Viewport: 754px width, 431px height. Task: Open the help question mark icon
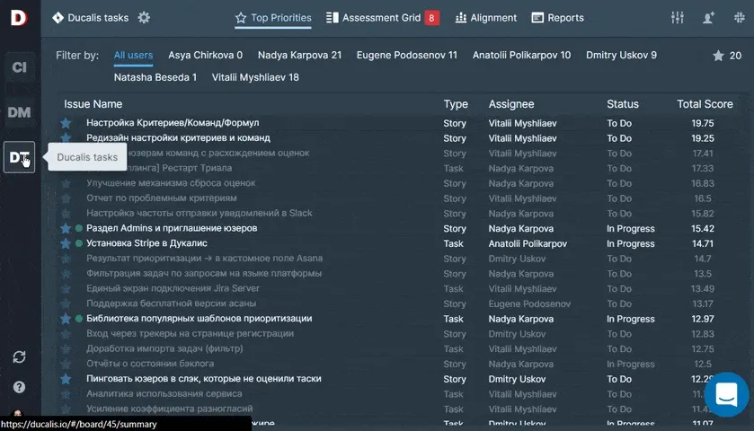tap(19, 387)
